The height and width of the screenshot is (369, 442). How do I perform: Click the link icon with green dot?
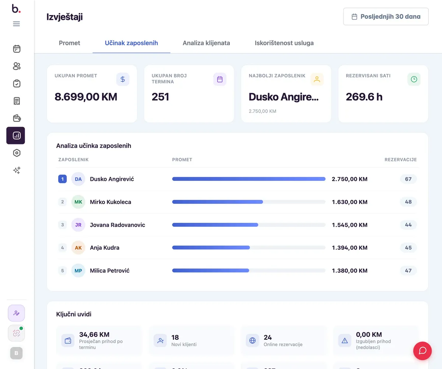(16, 333)
